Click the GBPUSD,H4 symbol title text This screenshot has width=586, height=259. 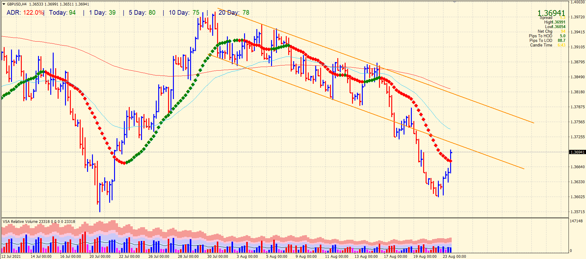tap(17, 4)
